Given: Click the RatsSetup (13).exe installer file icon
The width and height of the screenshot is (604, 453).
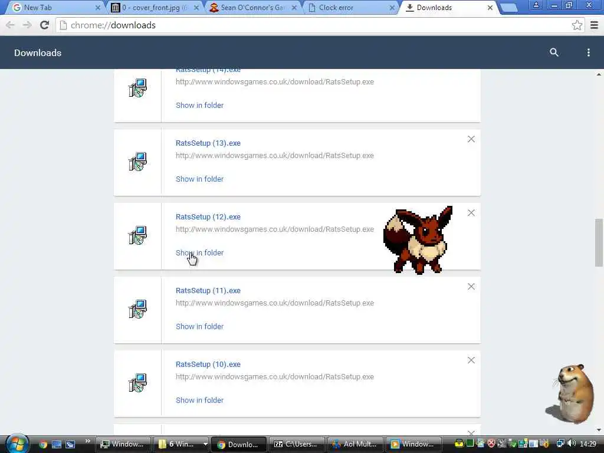Looking at the screenshot, I should click(137, 162).
